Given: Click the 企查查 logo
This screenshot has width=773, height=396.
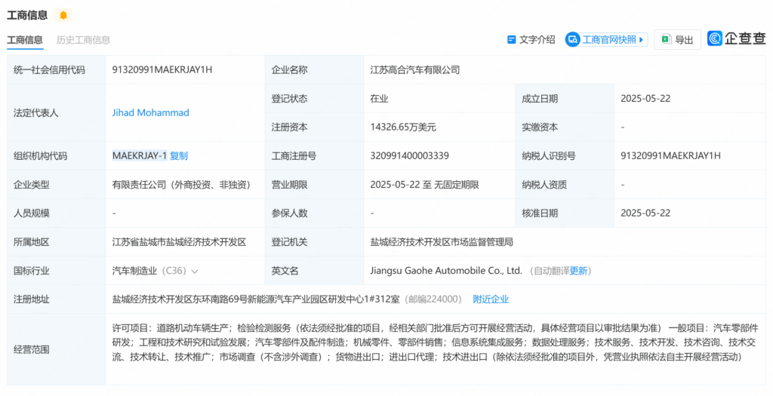Looking at the screenshot, I should point(737,38).
